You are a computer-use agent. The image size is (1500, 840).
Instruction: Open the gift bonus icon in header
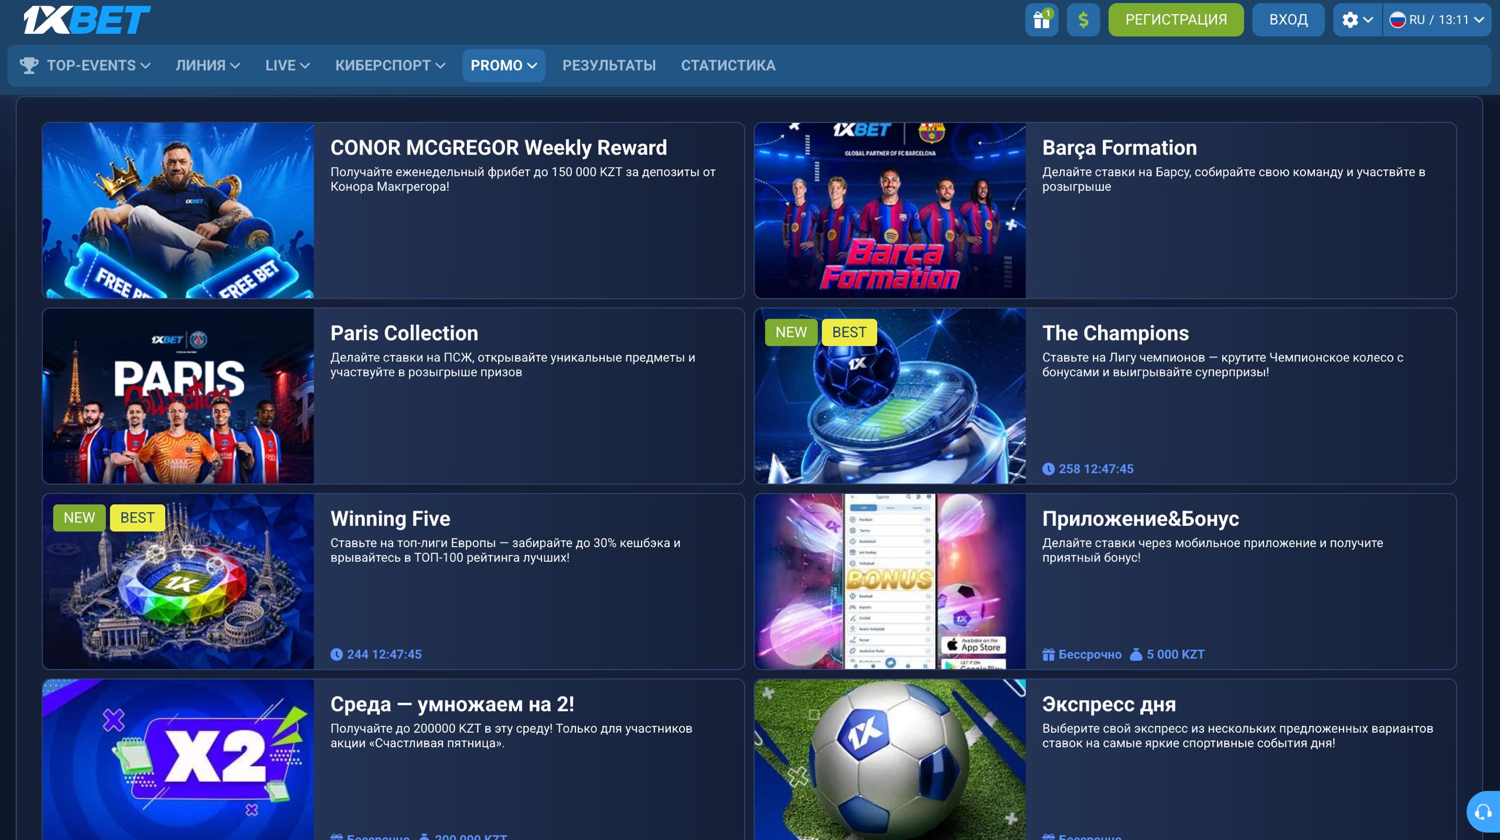(1041, 20)
